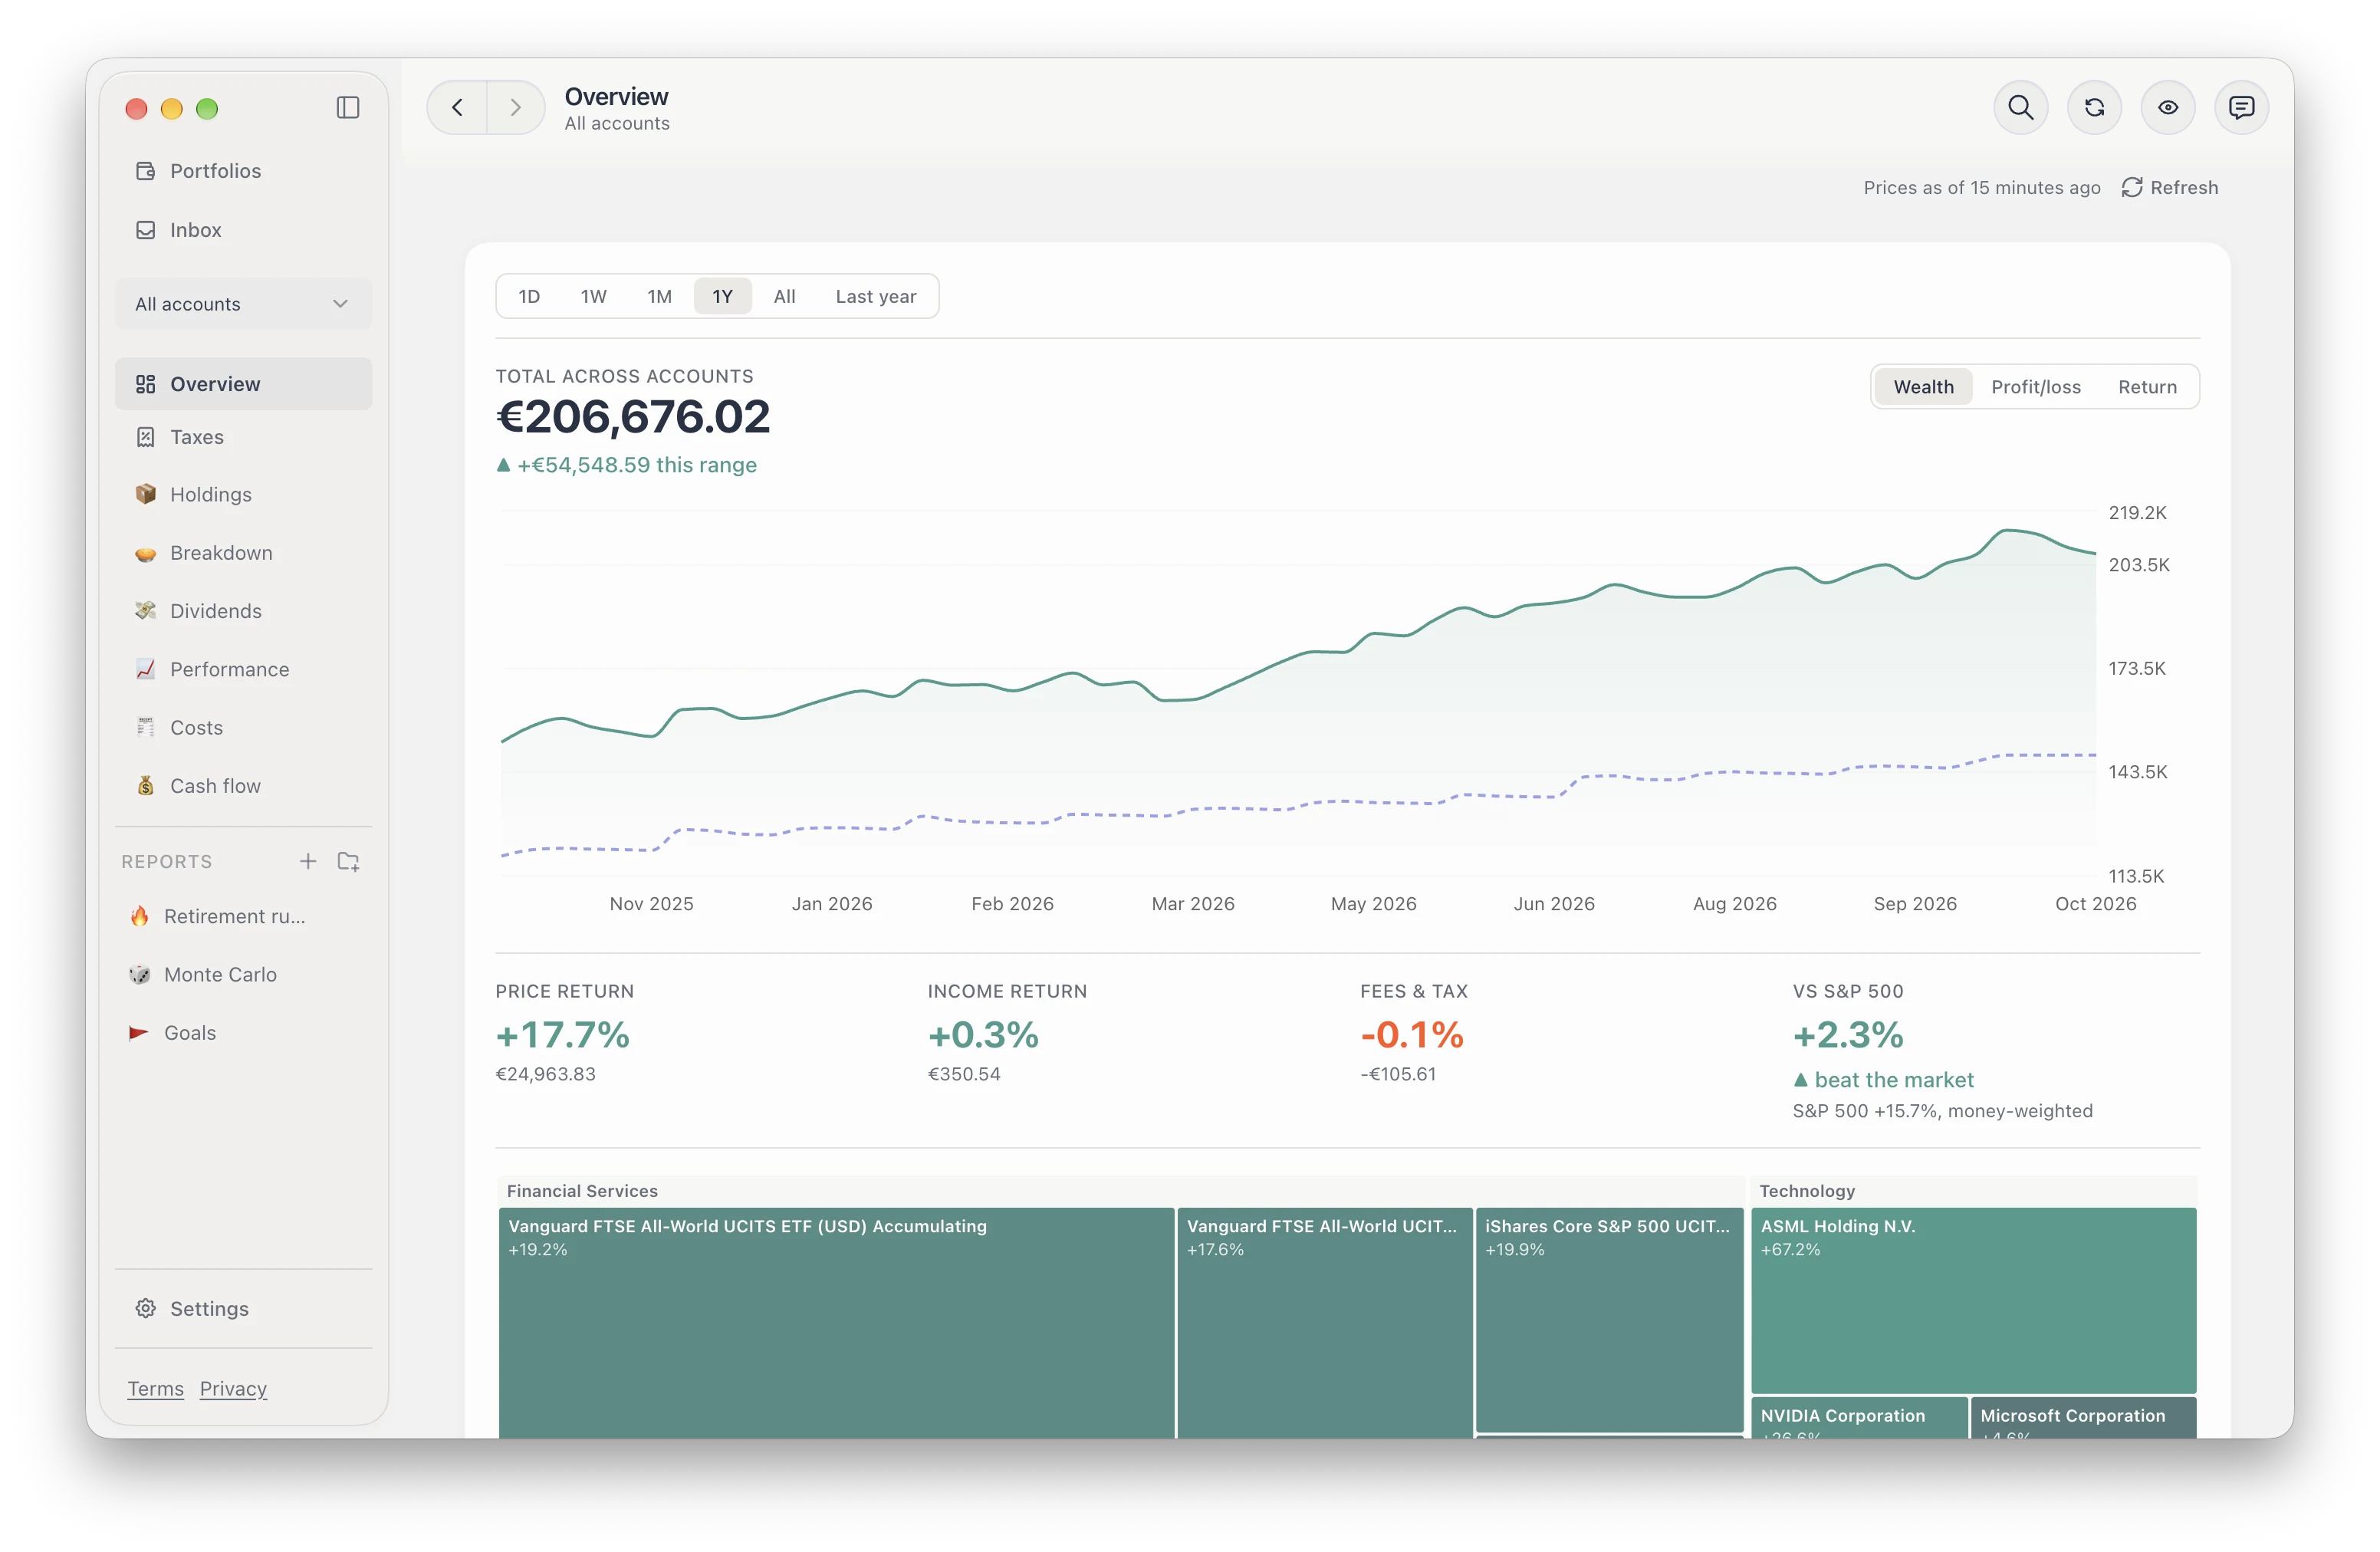Screen dimensions: 2380x1552
Task: Open Portfolios in the sidebar
Action: pyautogui.click(x=243, y=171)
